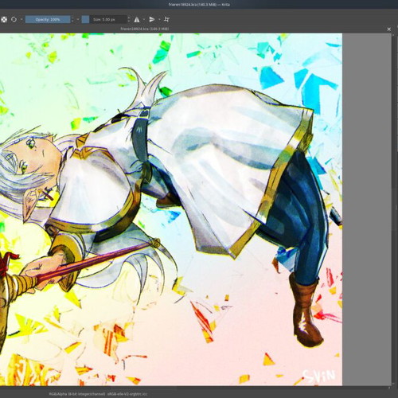Click the Opacity 100% slider
The height and width of the screenshot is (398, 398).
[48, 19]
